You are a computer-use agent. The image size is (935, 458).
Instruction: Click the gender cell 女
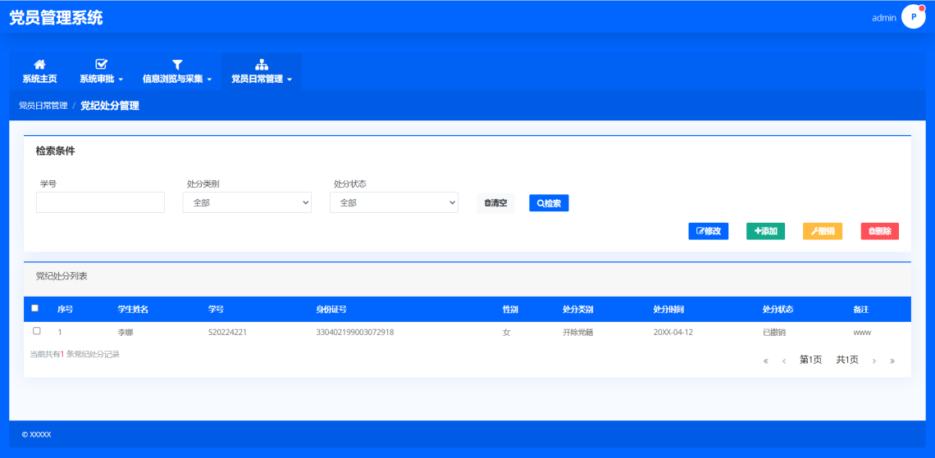click(x=506, y=333)
